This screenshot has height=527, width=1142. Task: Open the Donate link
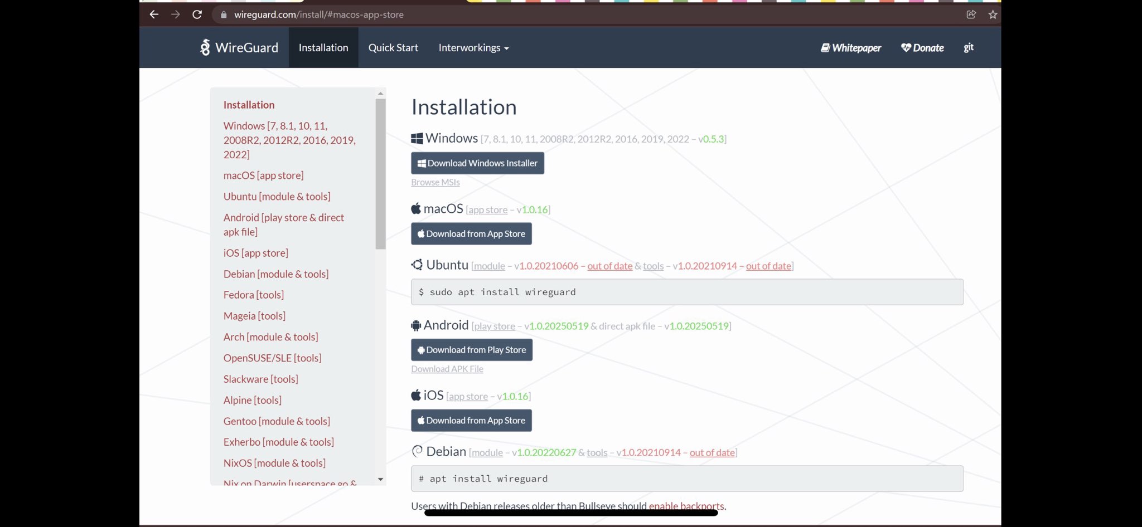click(x=922, y=48)
